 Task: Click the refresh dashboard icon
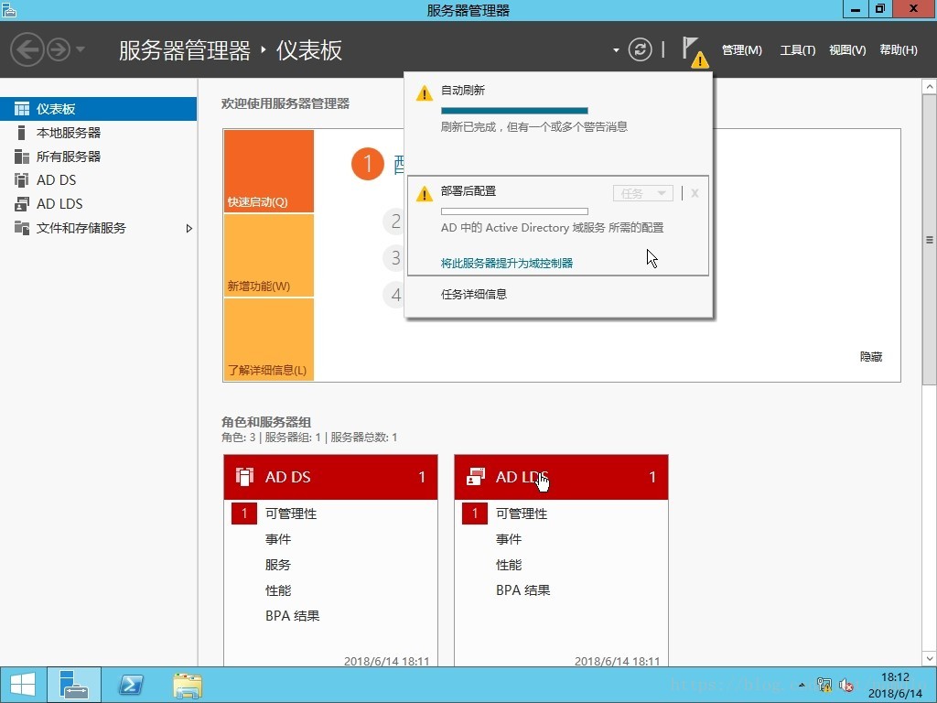click(x=640, y=49)
